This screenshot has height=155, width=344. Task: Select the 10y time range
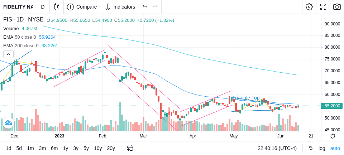[98, 149]
